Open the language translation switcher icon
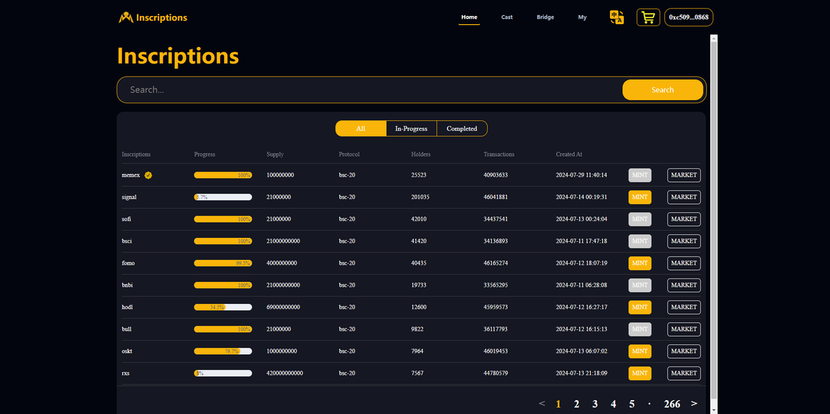The image size is (830, 414). 616,17
